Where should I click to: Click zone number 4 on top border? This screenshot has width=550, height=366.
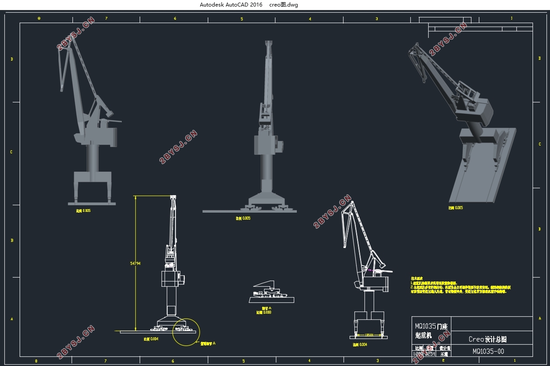click(310, 19)
